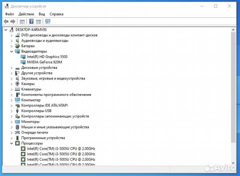Image resolution: width=240 pixels, height=176 pixels.
Task: Collapse the Видеоадаптеры category arrow
Action: [12, 51]
